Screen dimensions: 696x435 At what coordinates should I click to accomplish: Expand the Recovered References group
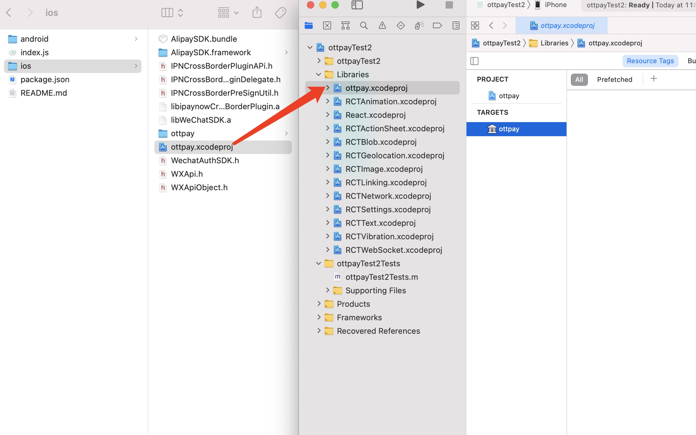click(319, 331)
